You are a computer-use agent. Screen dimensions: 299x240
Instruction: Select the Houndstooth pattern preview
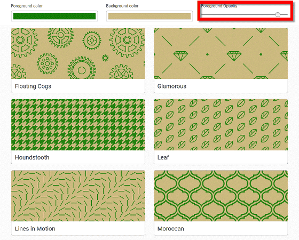[x=78, y=125]
